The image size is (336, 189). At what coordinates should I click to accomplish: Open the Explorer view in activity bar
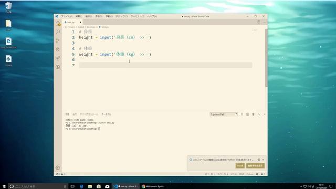[58, 23]
